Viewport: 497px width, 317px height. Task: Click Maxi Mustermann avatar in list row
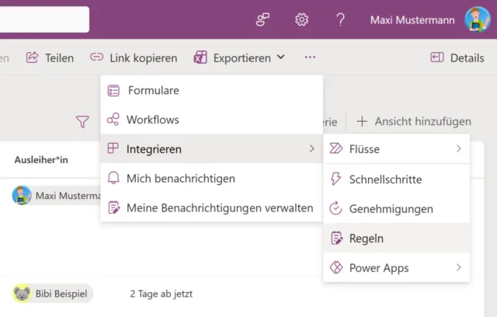point(22,195)
